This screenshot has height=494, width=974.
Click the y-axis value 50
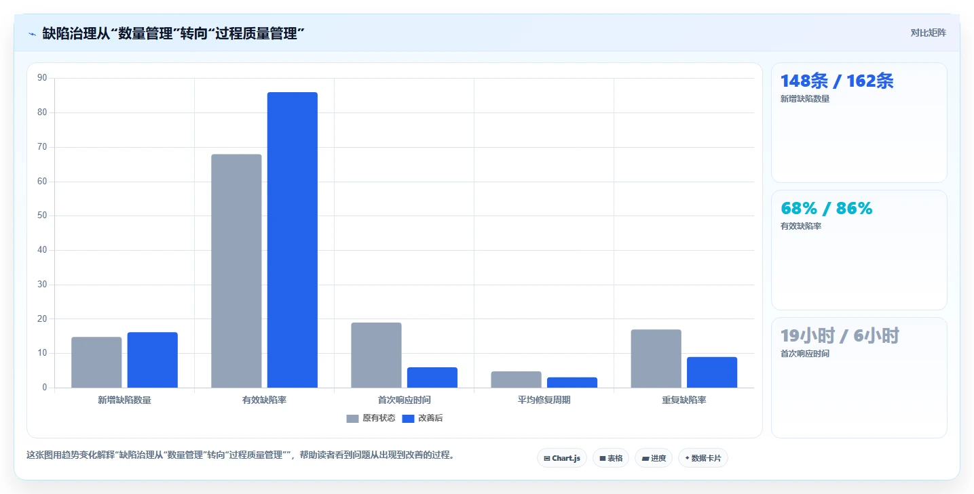coord(42,215)
